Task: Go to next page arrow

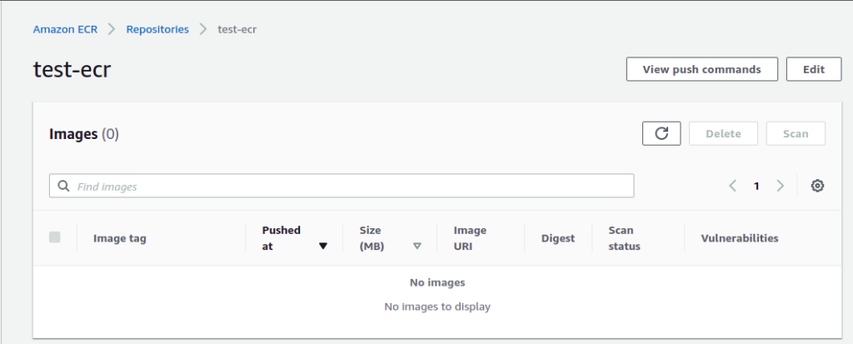Action: 780,186
